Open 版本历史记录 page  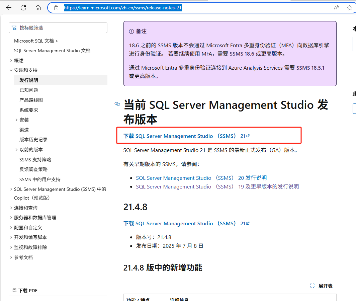click(33, 140)
